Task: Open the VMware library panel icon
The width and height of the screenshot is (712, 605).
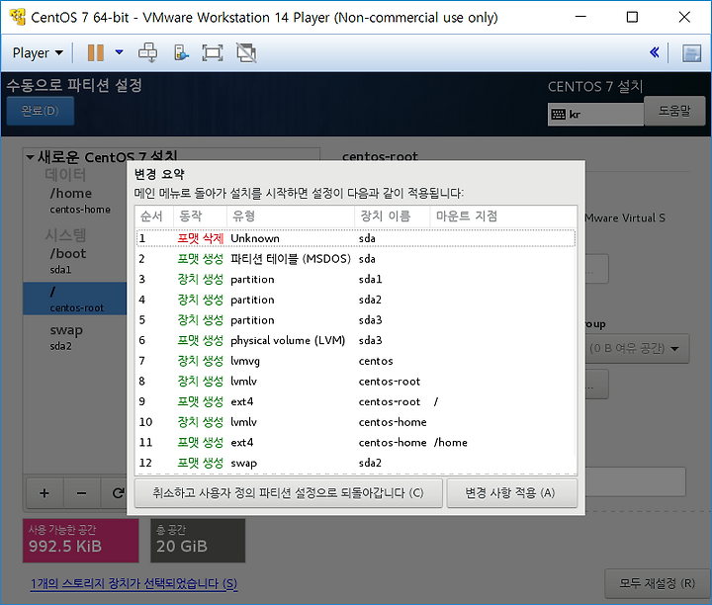Action: [x=691, y=53]
